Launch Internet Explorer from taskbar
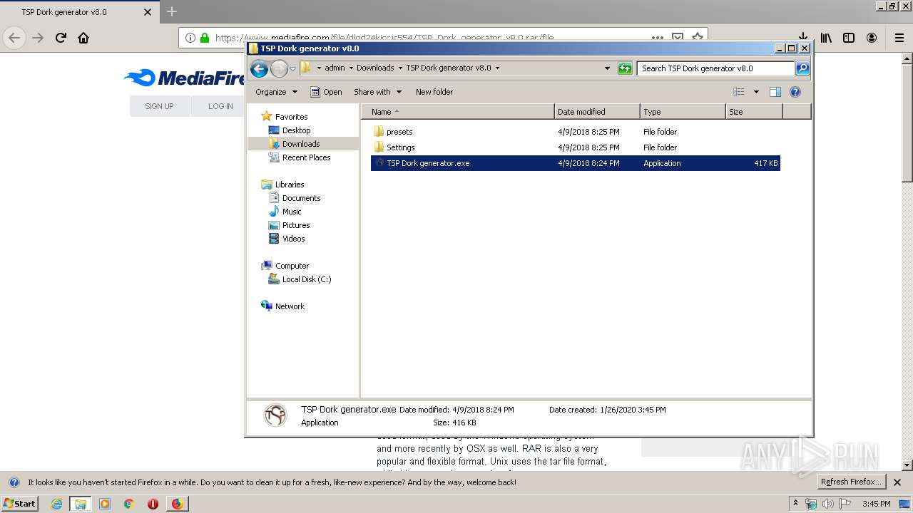The width and height of the screenshot is (913, 513). pyautogui.click(x=56, y=504)
